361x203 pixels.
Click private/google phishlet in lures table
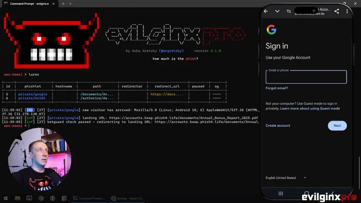point(33,94)
